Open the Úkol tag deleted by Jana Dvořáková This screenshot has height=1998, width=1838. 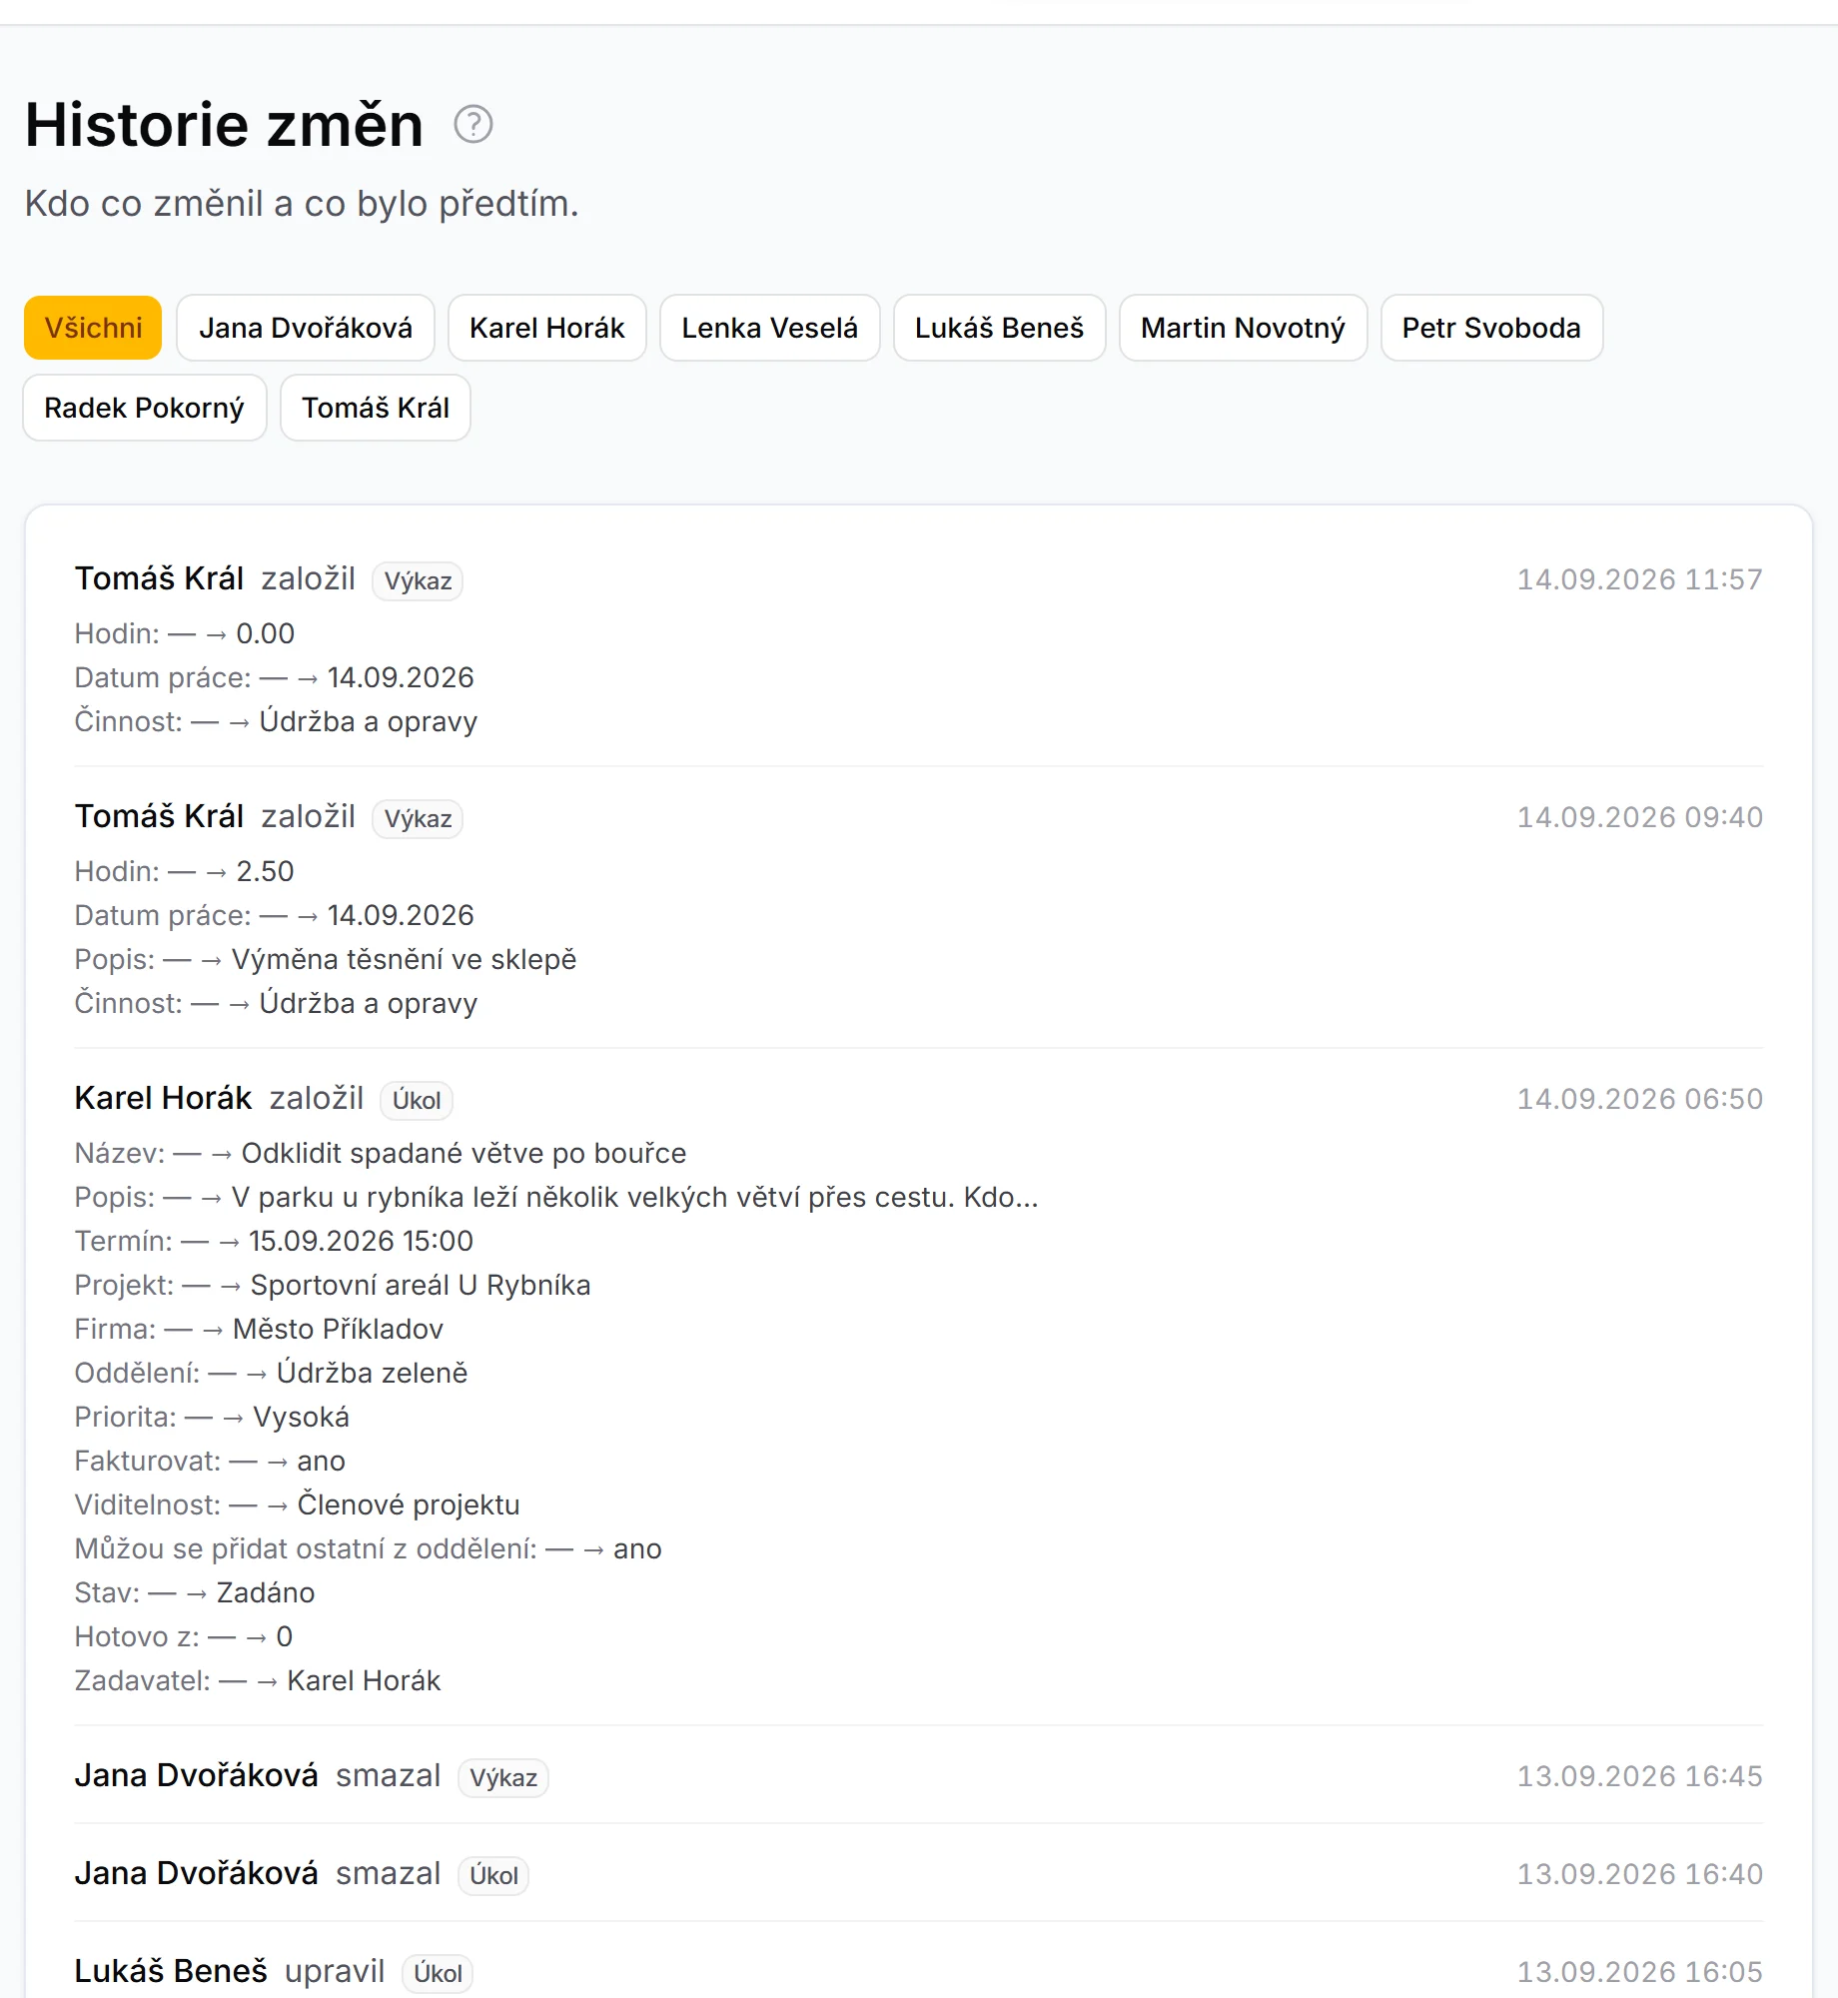click(493, 1875)
